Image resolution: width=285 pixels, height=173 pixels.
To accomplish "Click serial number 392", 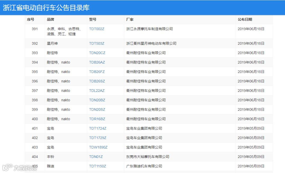I will tap(35, 43).
